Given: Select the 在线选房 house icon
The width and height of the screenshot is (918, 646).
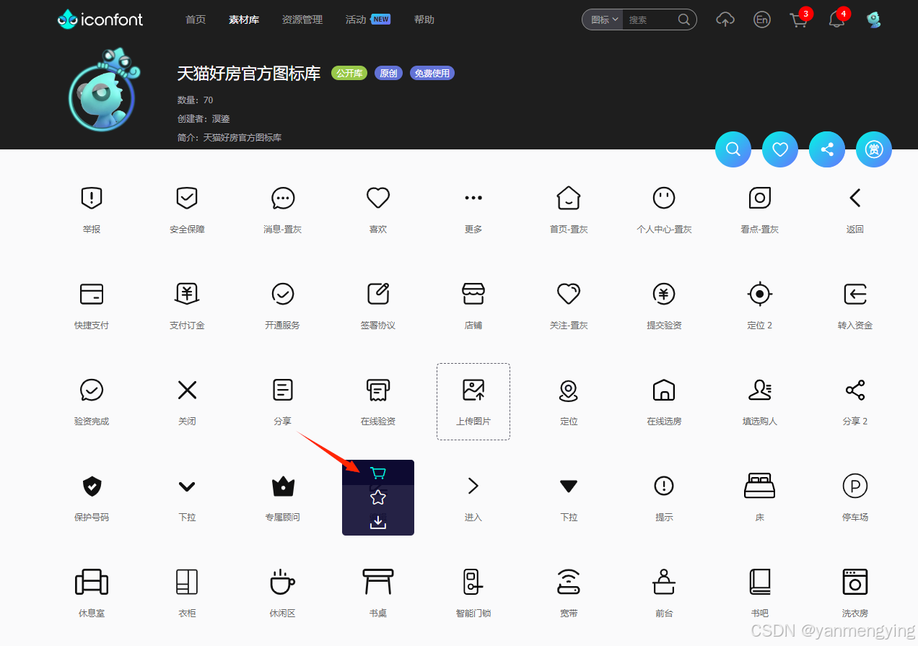Looking at the screenshot, I should [x=664, y=390].
